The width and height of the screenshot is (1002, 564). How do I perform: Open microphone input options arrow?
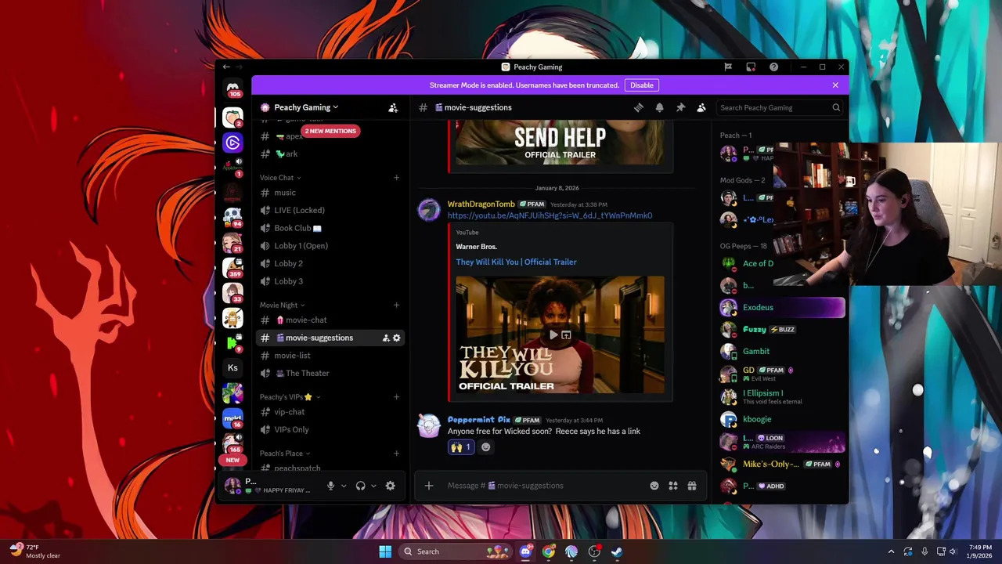coord(343,486)
